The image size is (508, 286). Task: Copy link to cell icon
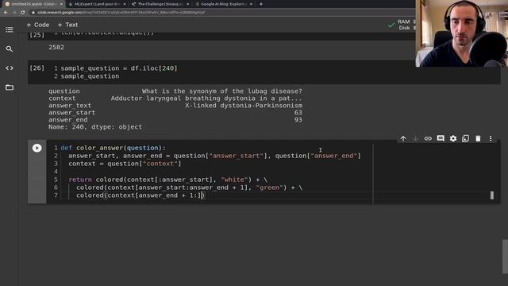[428, 138]
